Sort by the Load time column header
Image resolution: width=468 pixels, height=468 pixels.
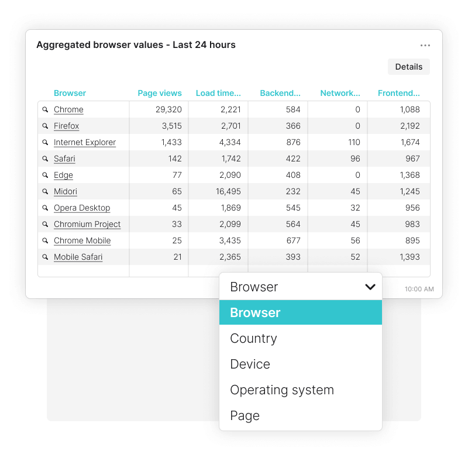coord(218,93)
